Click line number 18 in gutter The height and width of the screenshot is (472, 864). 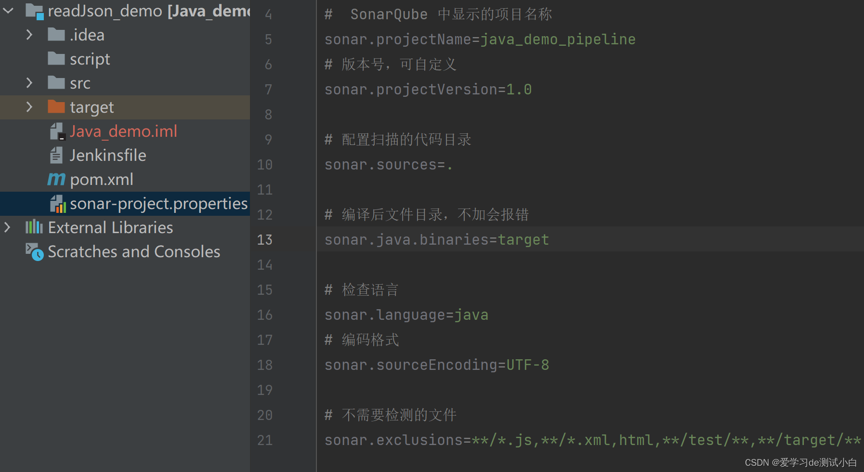265,365
